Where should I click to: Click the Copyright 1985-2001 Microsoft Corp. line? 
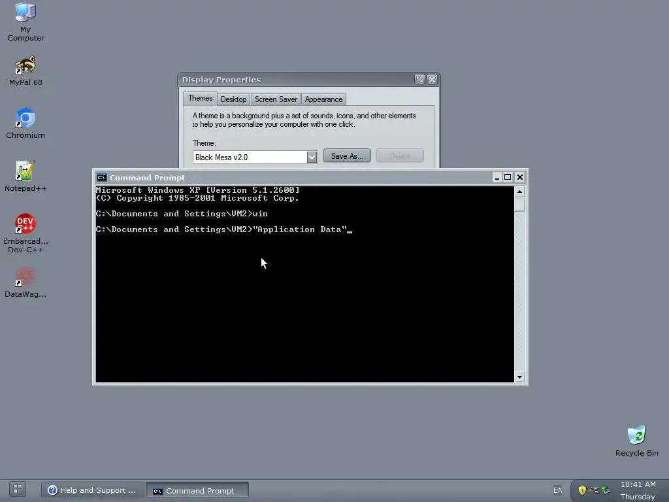[198, 198]
